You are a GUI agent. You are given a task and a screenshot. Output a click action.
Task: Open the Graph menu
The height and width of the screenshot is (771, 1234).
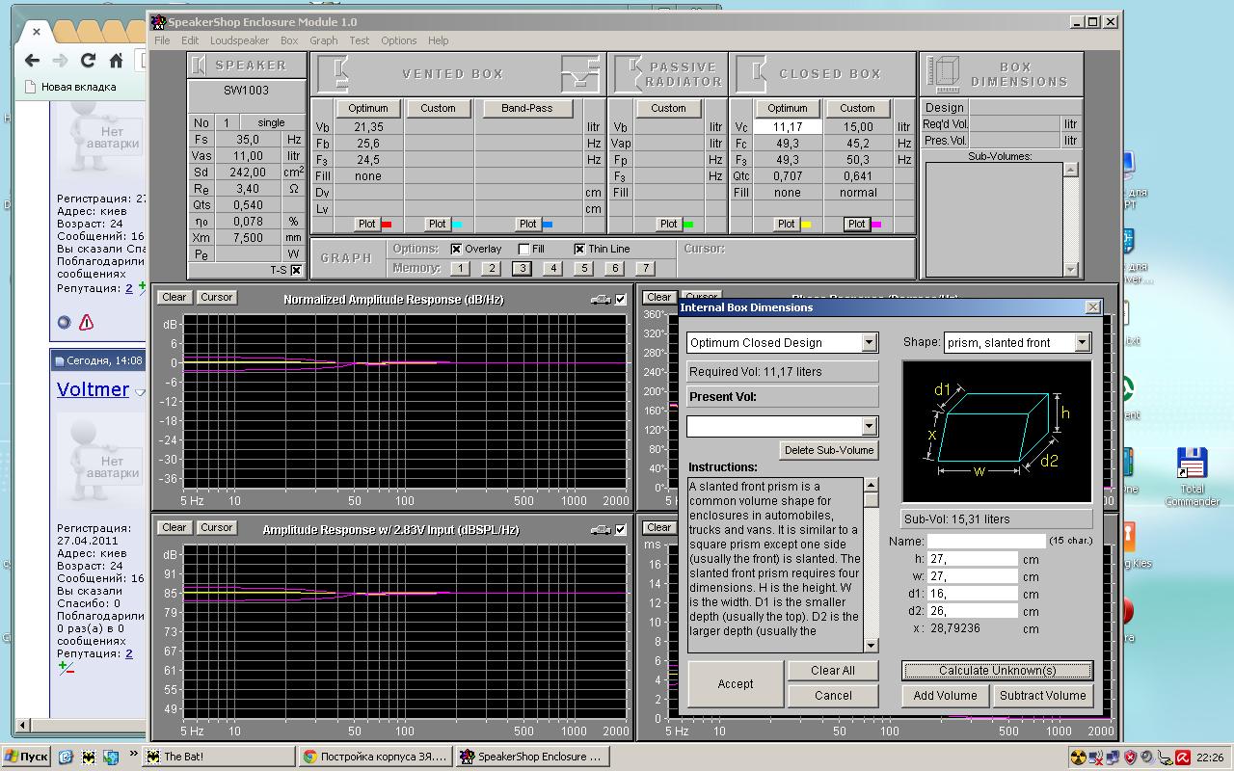point(323,40)
